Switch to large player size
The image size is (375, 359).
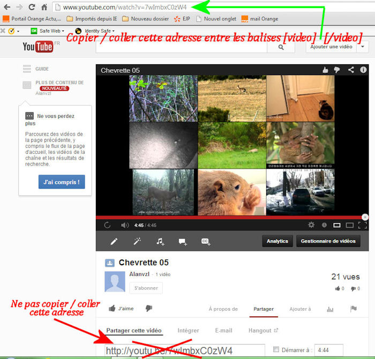(x=349, y=225)
